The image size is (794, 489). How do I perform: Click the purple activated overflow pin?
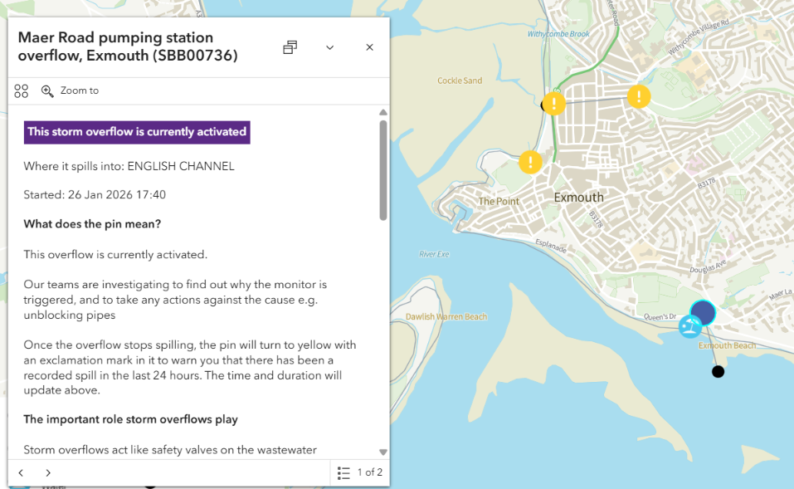tap(703, 312)
